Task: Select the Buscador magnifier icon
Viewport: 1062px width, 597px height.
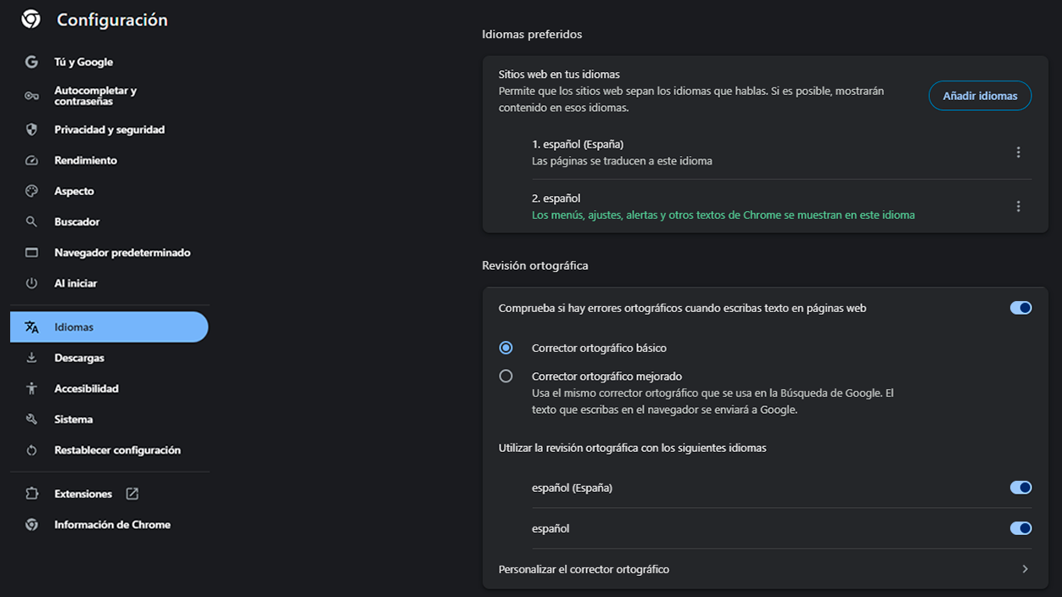Action: pyautogui.click(x=31, y=220)
